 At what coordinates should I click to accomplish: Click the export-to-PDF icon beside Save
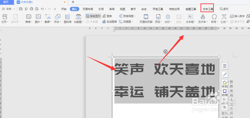tap(26, 9)
